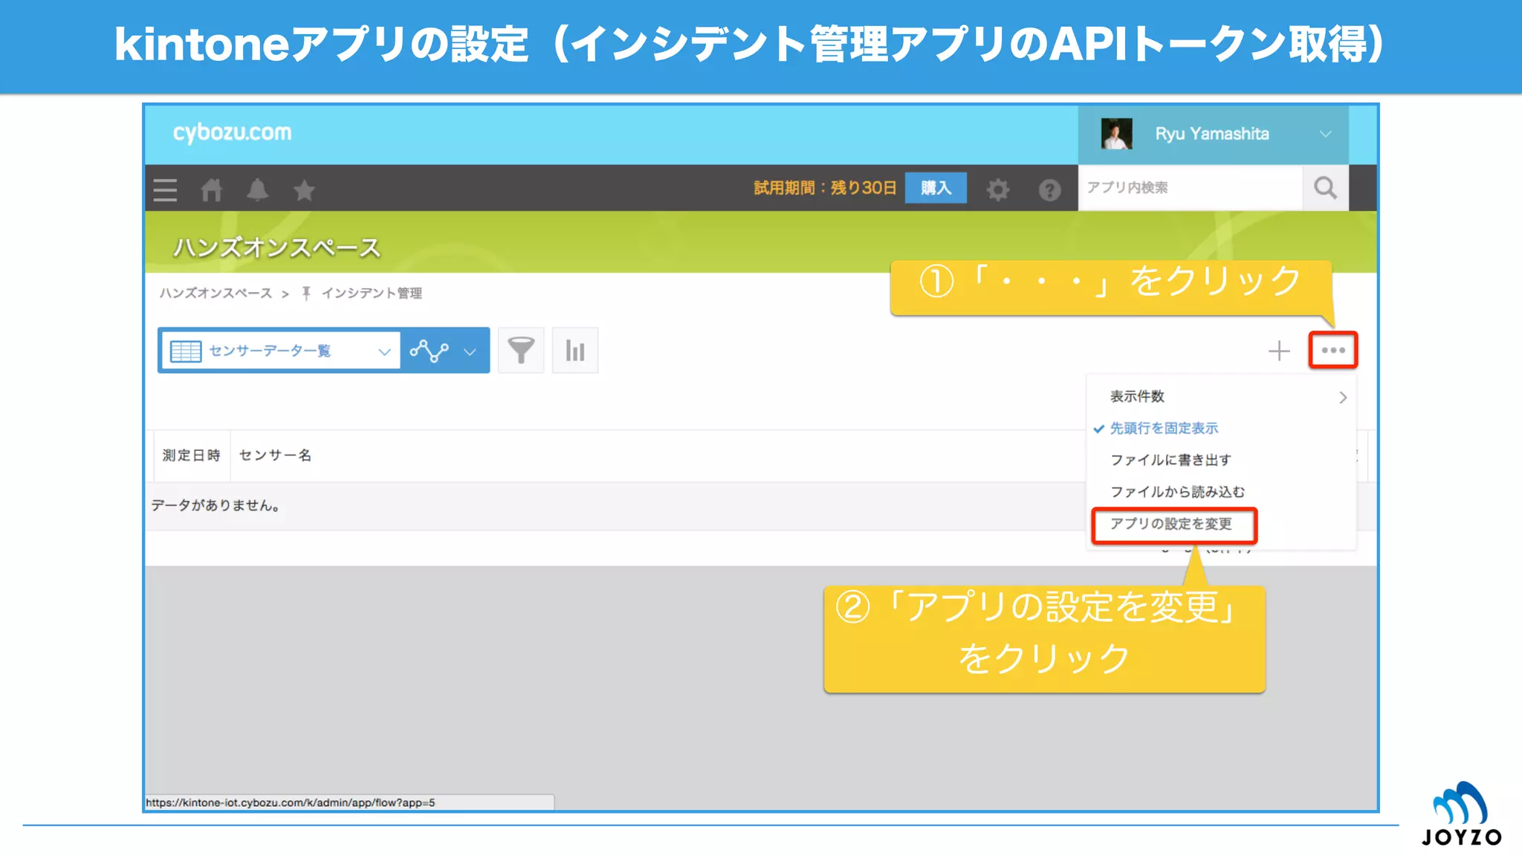Viewport: 1522px width, 856px height.
Task: Click Ryu Yamashita profile avatar
Action: 1116,134
